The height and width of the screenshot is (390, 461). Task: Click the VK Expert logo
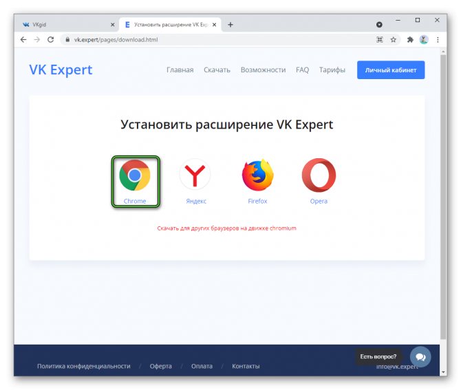point(61,70)
